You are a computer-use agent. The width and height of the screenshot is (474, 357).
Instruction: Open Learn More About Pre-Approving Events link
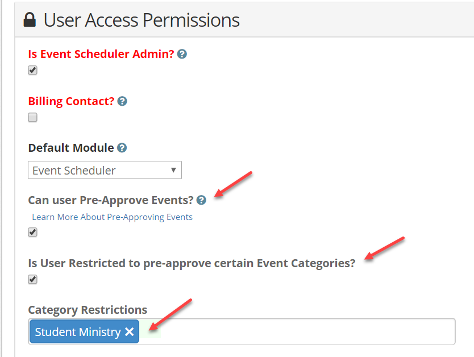[112, 217]
